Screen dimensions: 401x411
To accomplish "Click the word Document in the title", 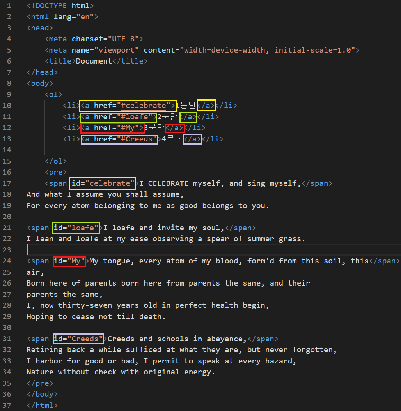I will tap(94, 61).
